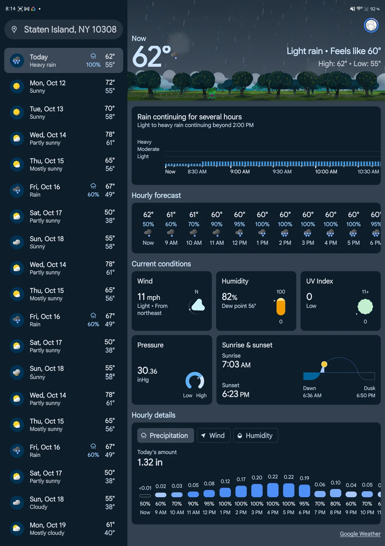The height and width of the screenshot is (546, 385).
Task: Open the Tue, Oct 13 forecast
Action: point(64,112)
